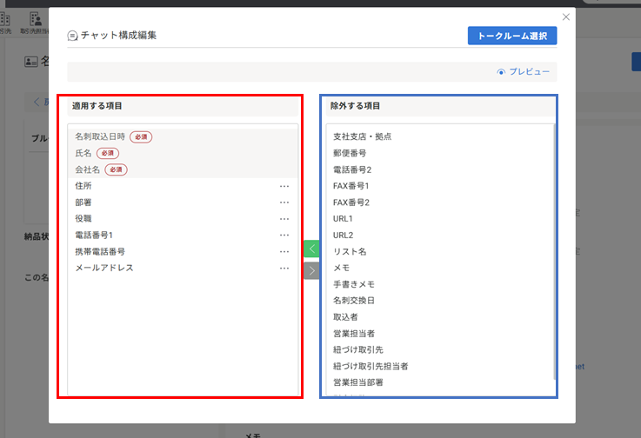Image resolution: width=641 pixels, height=438 pixels.
Task: Choose URL1 from excluded items list
Action: tap(344, 218)
